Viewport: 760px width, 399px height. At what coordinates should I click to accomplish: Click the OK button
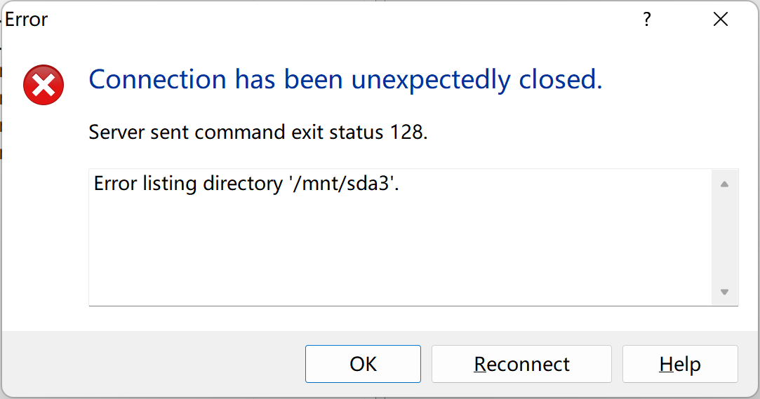point(363,364)
